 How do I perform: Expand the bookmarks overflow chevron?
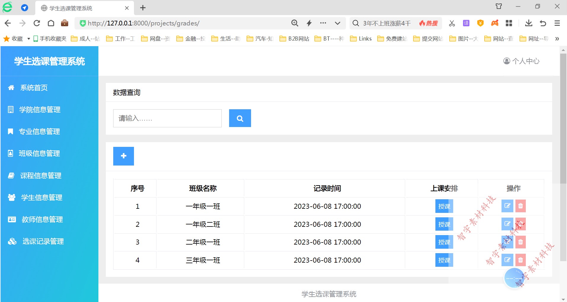[x=557, y=39]
